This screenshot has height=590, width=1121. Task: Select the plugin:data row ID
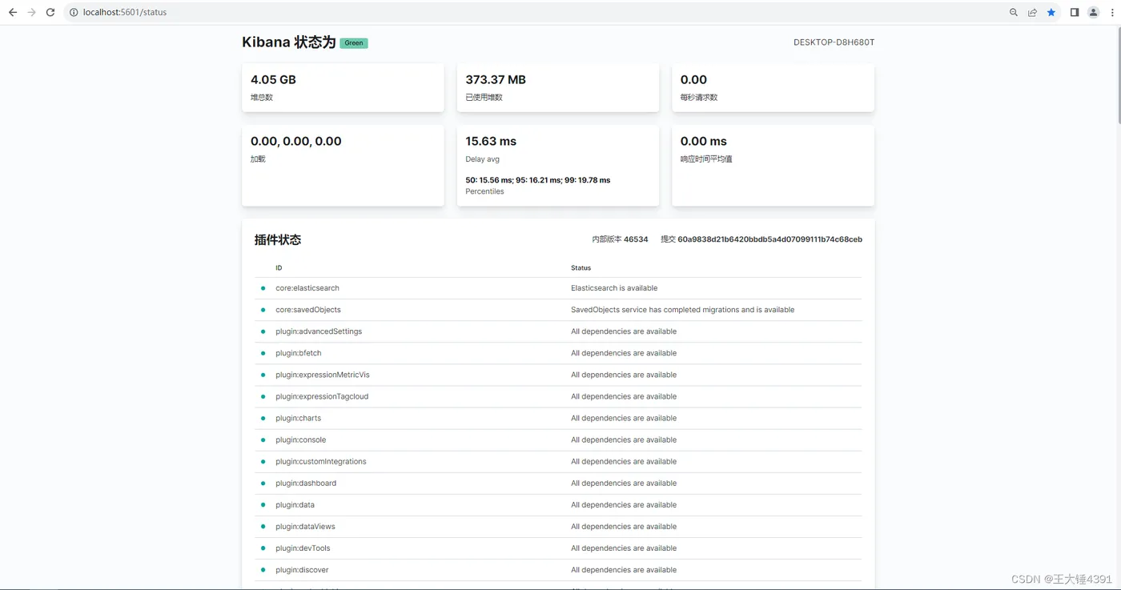click(x=295, y=504)
